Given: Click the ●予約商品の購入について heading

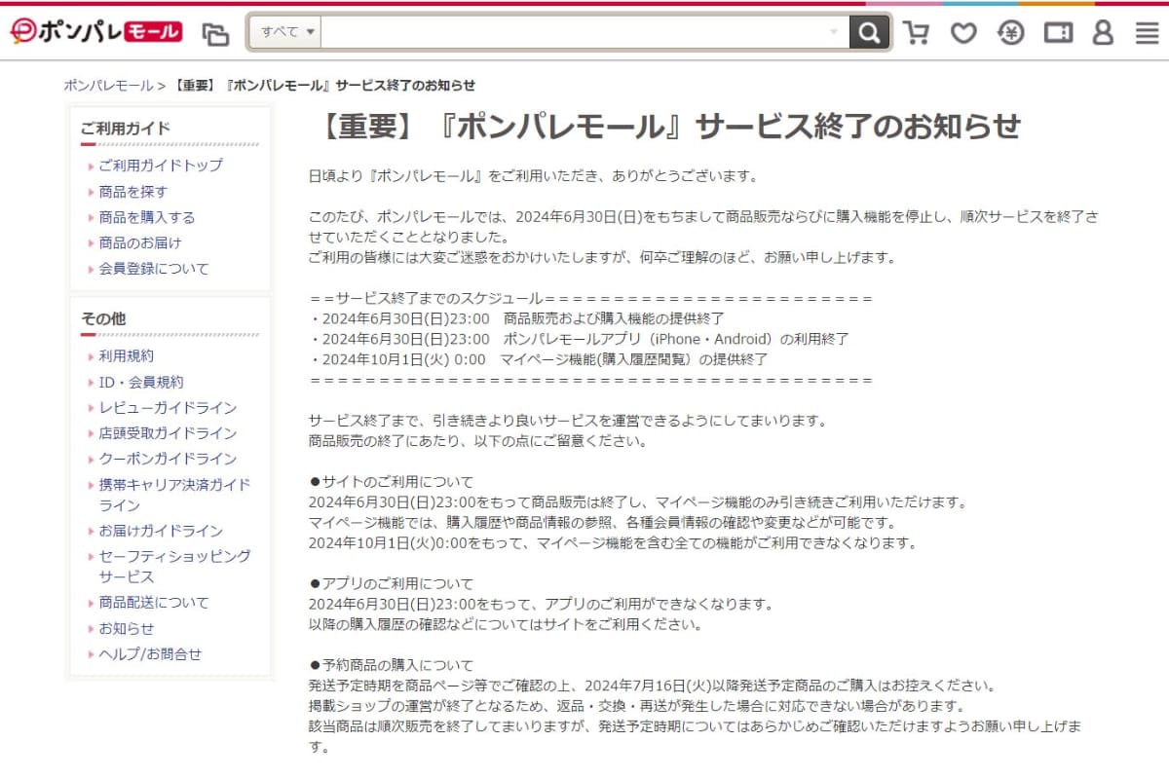Looking at the screenshot, I should pyautogui.click(x=391, y=666).
